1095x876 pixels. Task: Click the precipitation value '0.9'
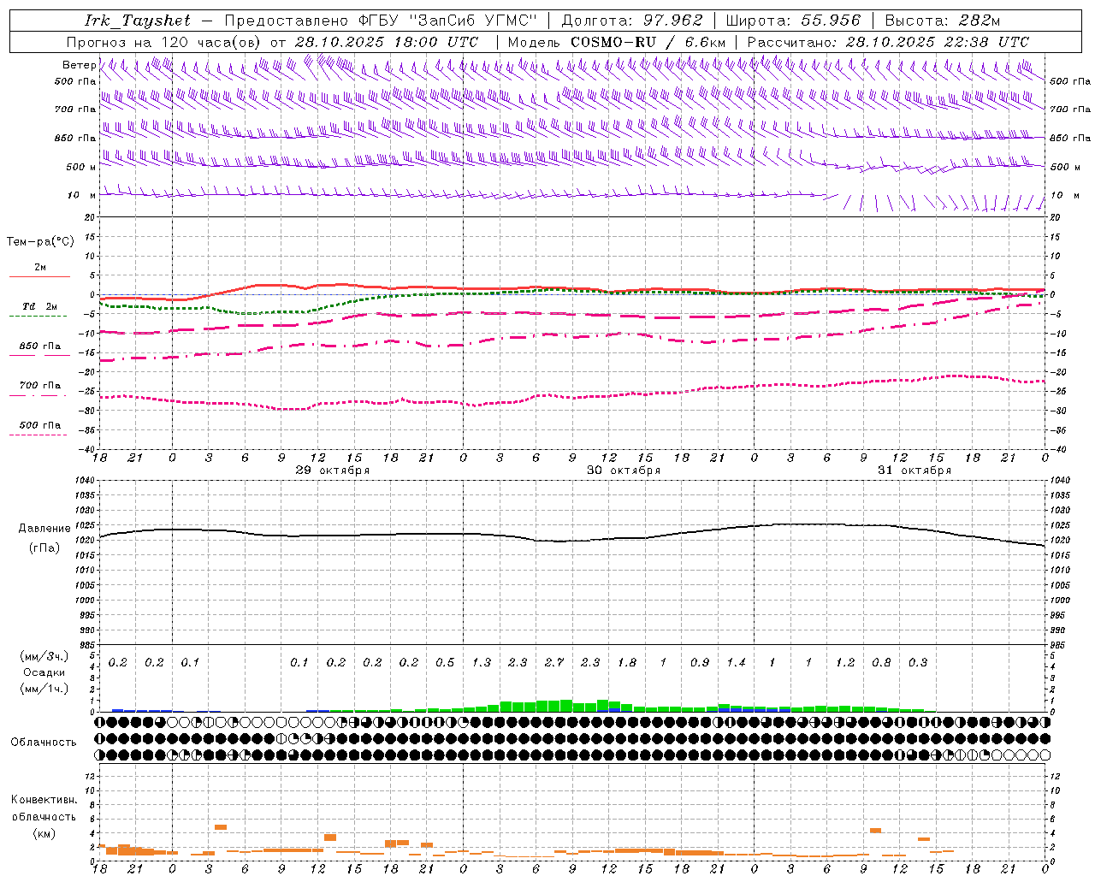pyautogui.click(x=700, y=663)
